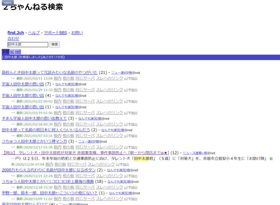
Task: Click 同じサーバ under the 2020/11/21 22:24 result
Action: (85, 176)
